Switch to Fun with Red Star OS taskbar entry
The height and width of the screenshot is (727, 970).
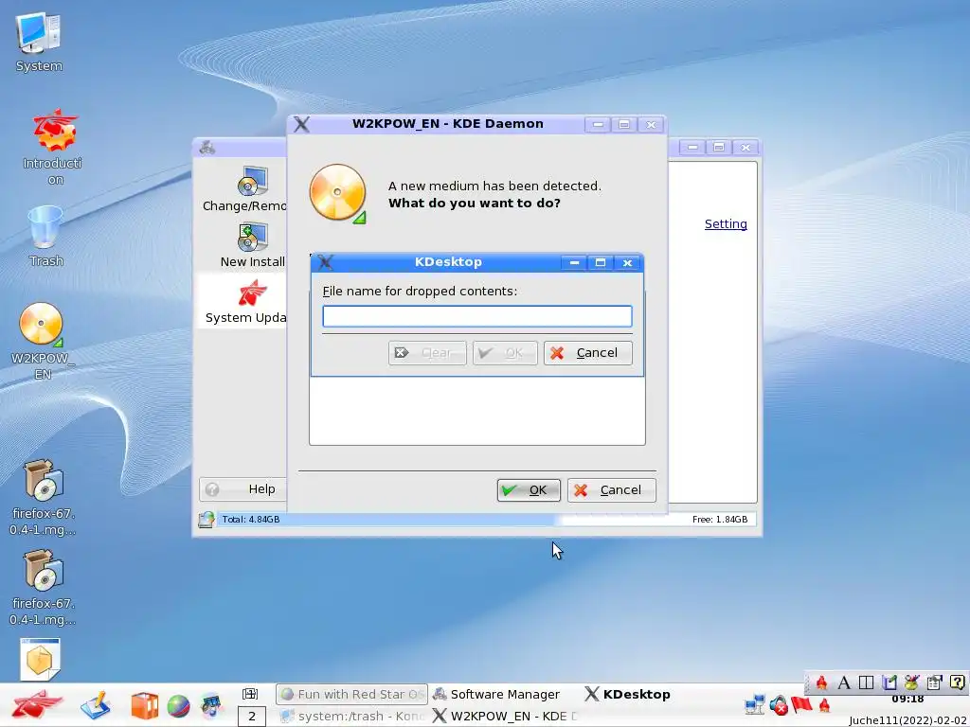pos(351,694)
